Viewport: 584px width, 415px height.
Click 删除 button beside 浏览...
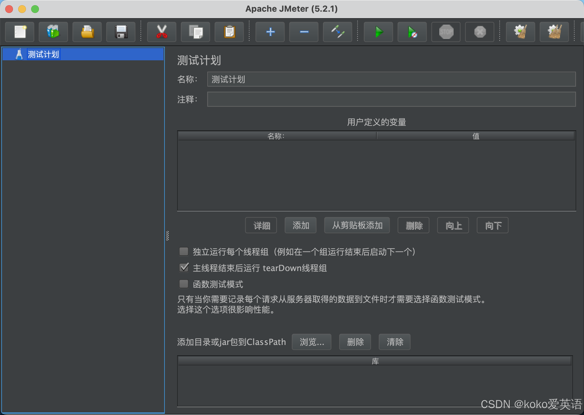point(355,342)
